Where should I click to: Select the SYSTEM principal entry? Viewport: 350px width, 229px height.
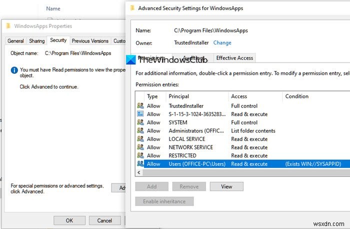point(178,122)
